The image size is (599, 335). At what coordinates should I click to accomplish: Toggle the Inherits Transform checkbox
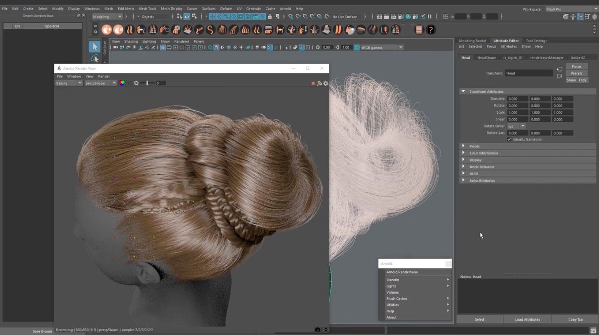click(x=509, y=139)
